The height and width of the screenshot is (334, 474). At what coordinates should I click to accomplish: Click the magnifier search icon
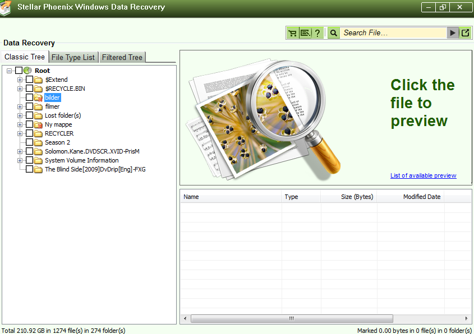click(x=333, y=33)
